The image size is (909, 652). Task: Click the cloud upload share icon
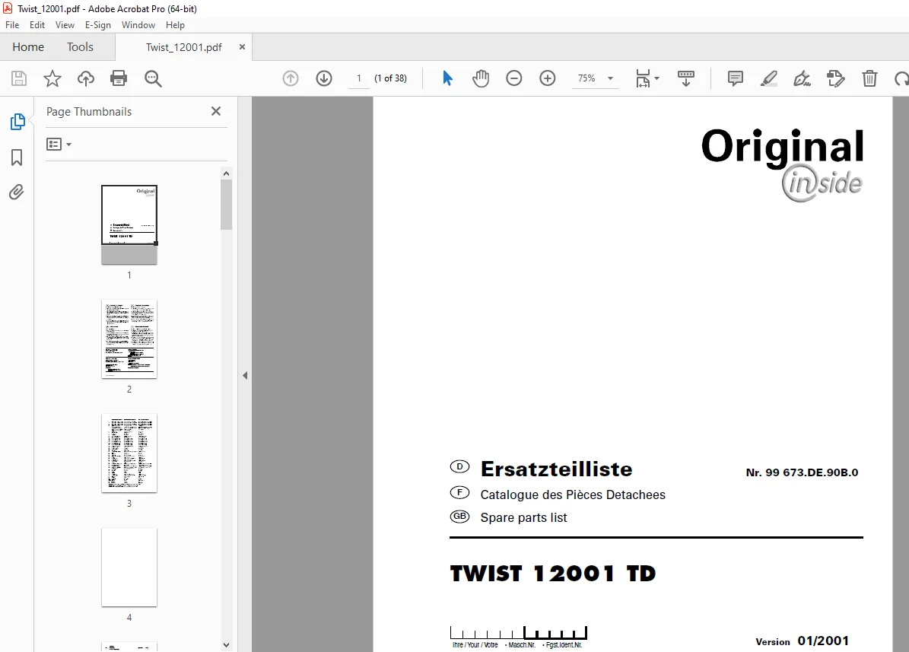point(86,78)
